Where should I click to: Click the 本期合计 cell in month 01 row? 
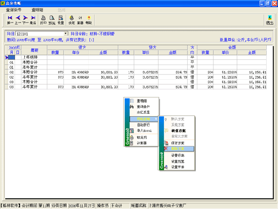click(34, 62)
